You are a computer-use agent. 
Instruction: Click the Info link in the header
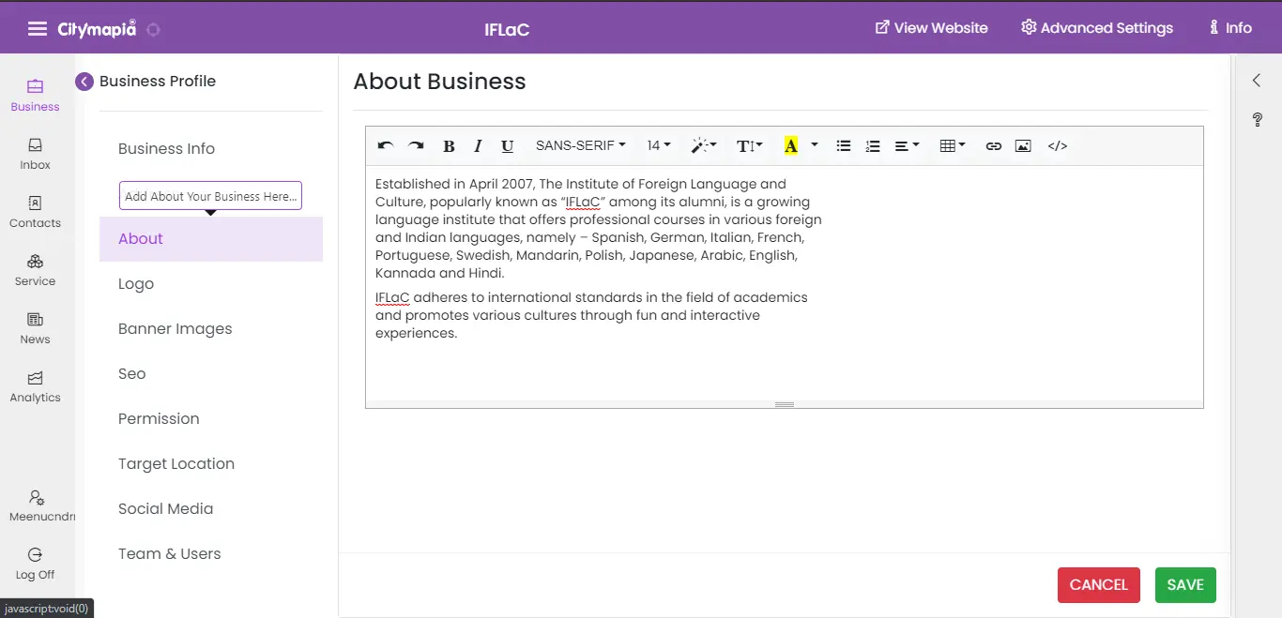[1230, 28]
